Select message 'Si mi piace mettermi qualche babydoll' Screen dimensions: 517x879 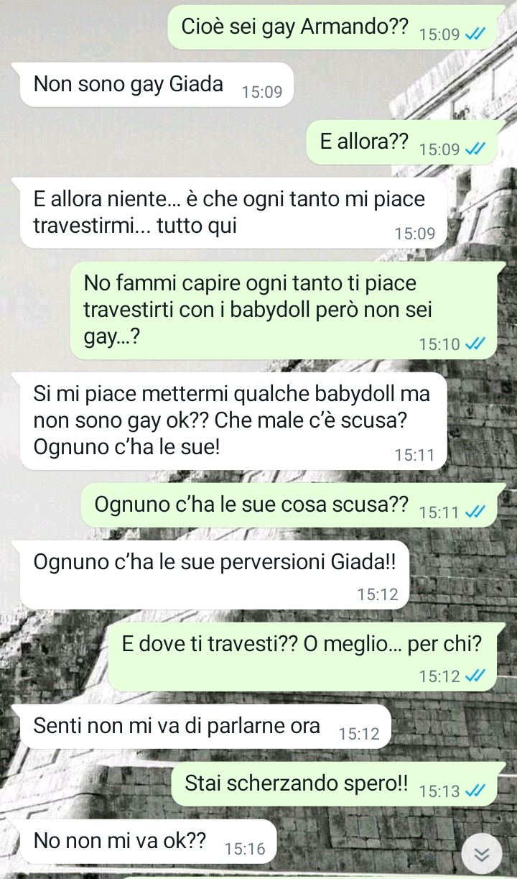[233, 421]
